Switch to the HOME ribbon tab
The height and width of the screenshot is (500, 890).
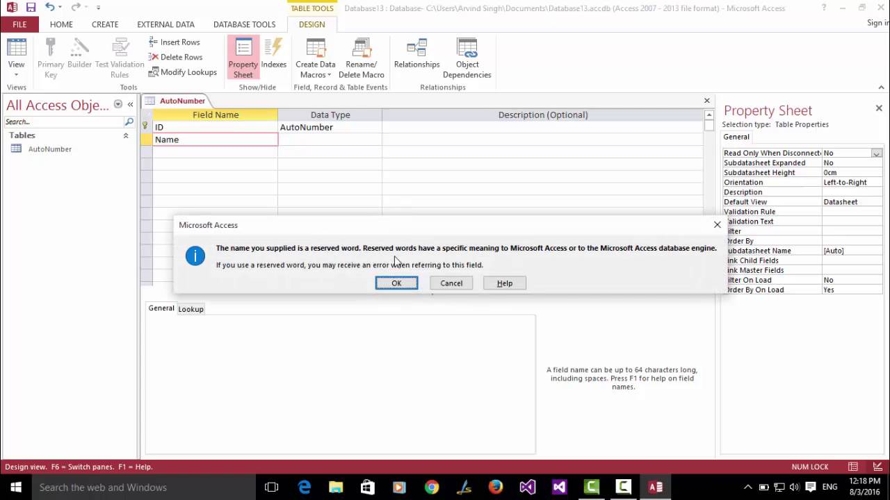(61, 24)
